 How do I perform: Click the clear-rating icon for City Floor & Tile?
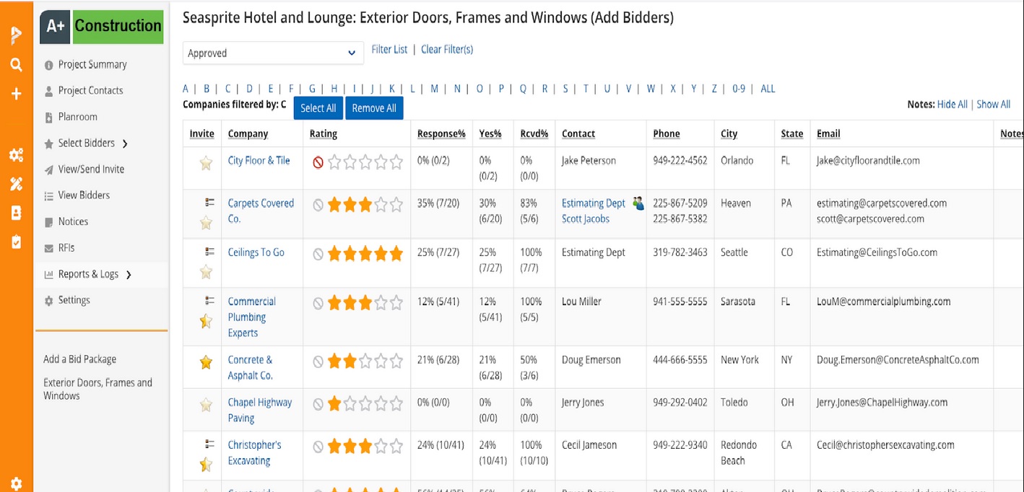[x=318, y=163]
